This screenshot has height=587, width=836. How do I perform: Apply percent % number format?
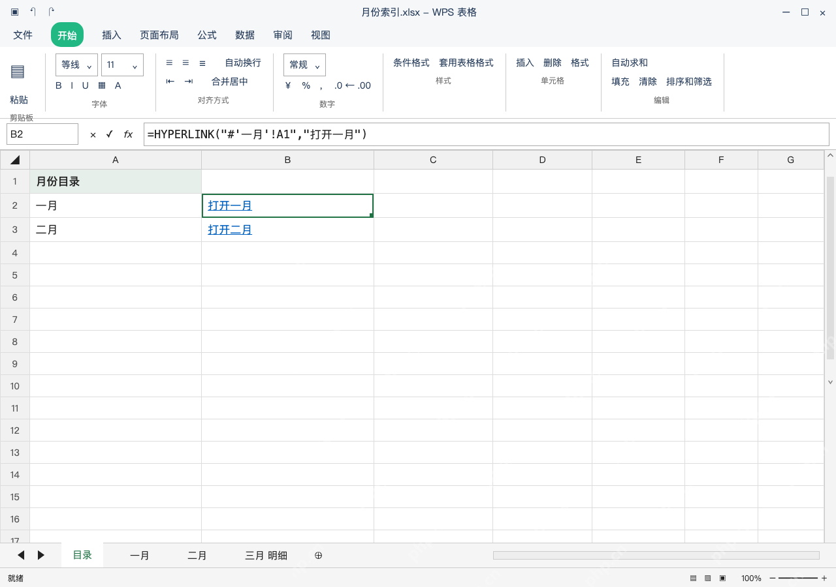(x=306, y=85)
